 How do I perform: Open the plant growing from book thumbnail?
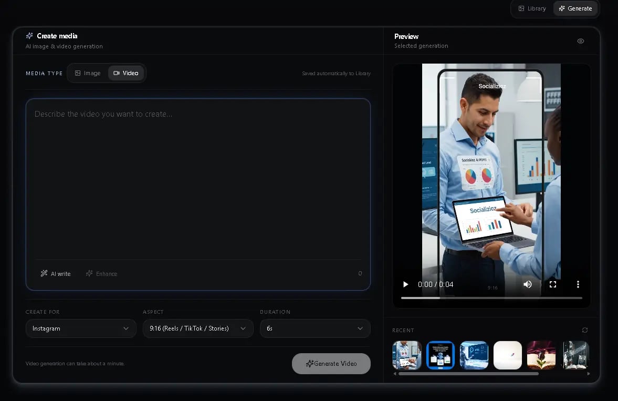[x=541, y=355]
